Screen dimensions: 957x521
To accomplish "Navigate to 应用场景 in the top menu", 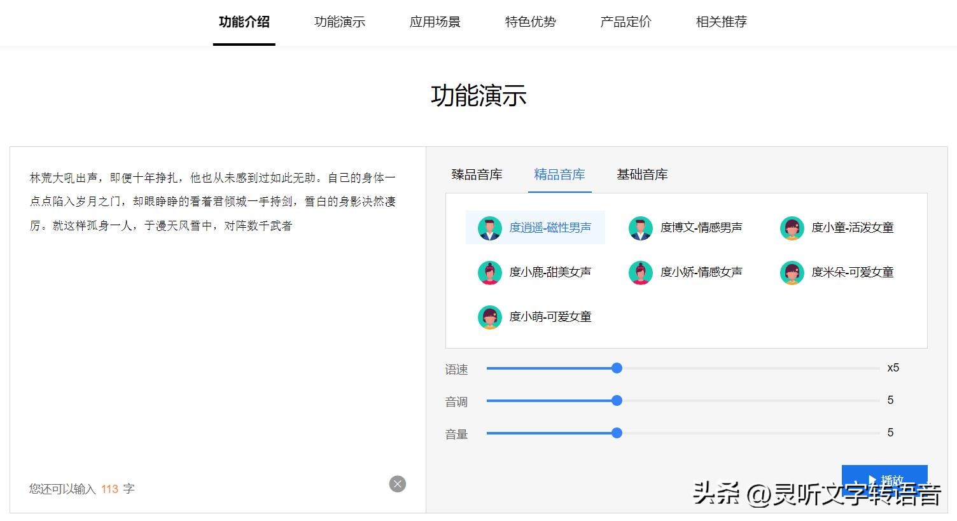I will [x=435, y=22].
